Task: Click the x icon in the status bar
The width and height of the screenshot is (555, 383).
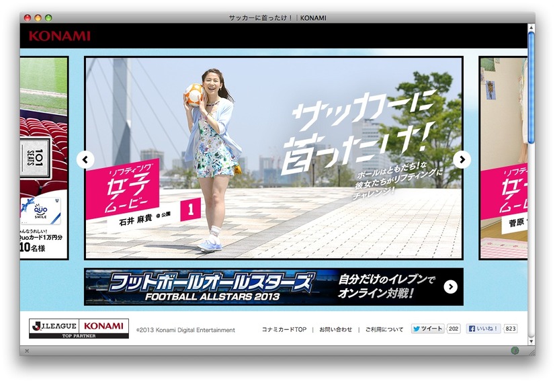Action: pyautogui.click(x=27, y=351)
